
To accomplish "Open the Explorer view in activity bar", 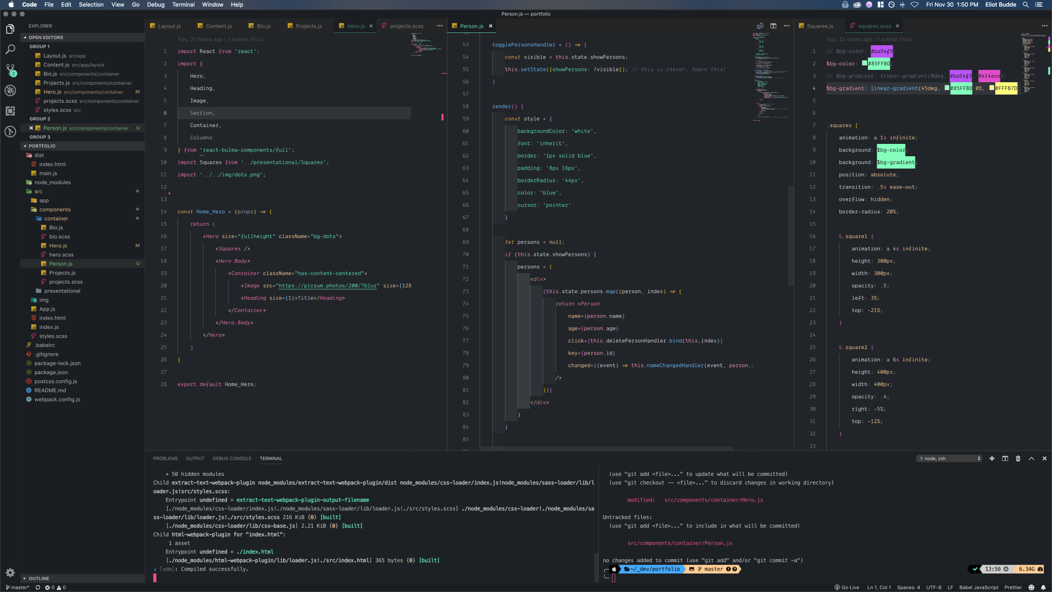I will coord(10,29).
